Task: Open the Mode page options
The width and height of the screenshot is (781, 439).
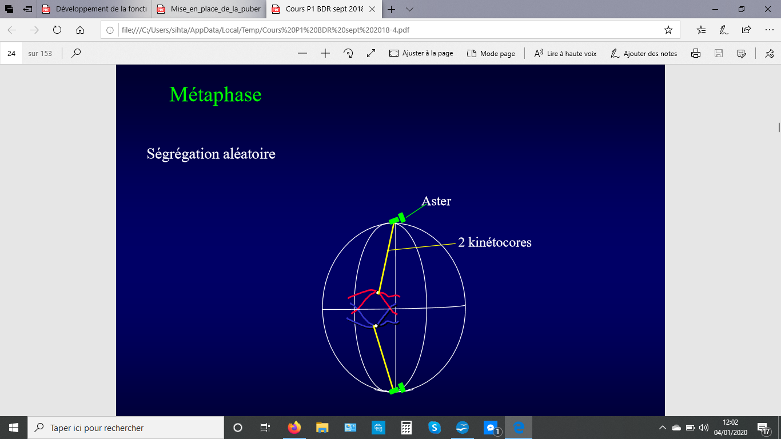Action: 491,53
